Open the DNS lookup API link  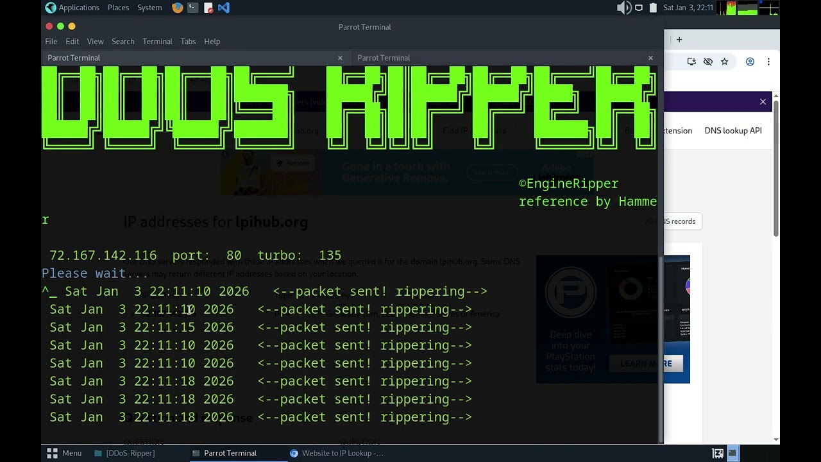pyautogui.click(x=733, y=130)
